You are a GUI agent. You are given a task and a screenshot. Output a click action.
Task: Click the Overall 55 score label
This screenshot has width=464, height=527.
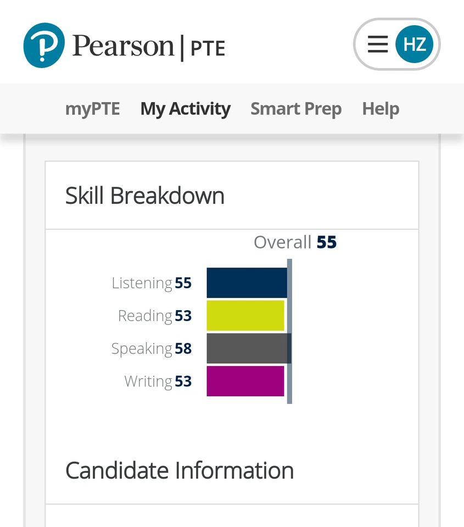pyautogui.click(x=295, y=242)
